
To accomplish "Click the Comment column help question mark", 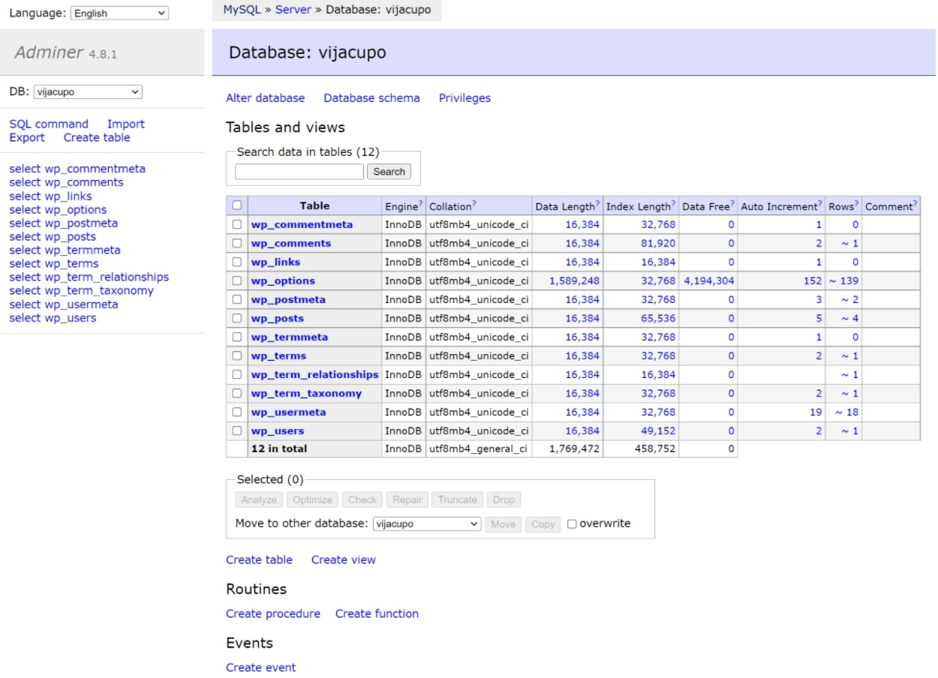I will click(x=915, y=203).
